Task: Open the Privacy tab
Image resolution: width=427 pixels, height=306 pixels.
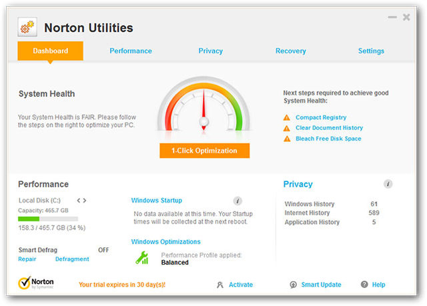Action: pyautogui.click(x=211, y=51)
